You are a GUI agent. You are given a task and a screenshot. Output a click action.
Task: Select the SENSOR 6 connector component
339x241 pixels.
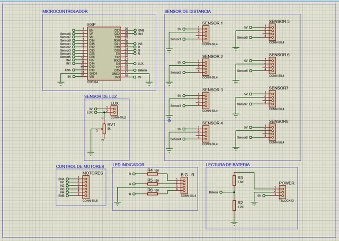point(272,66)
